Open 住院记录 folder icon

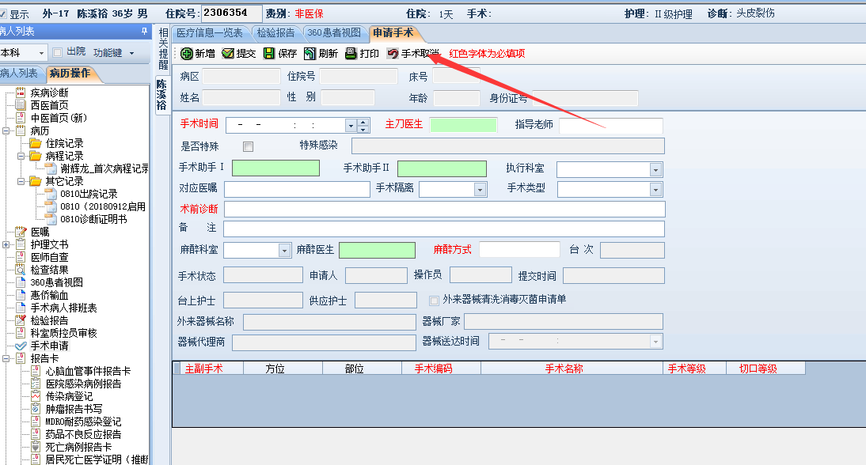click(x=36, y=143)
